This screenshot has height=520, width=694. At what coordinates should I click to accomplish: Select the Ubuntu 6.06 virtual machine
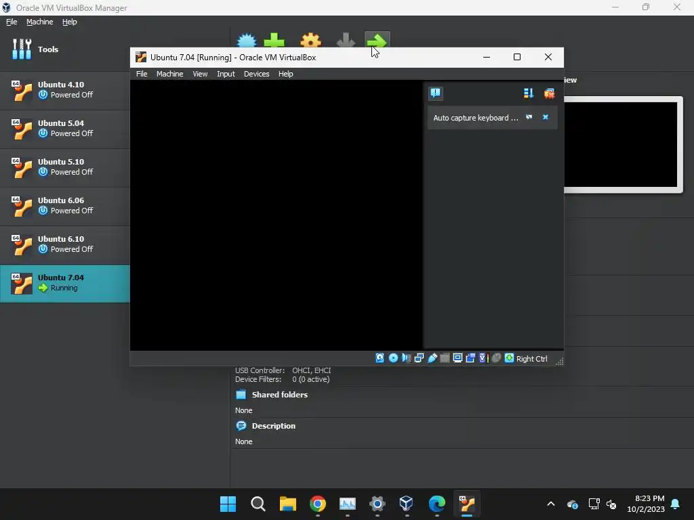click(x=64, y=206)
